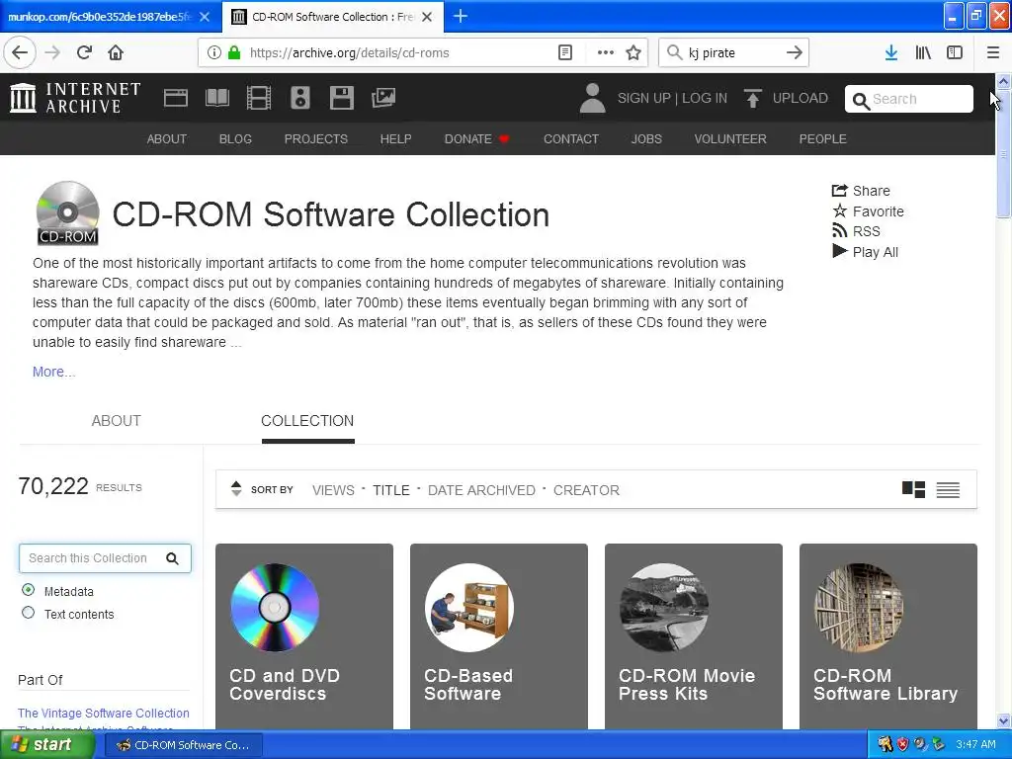View site security info icon
The image size is (1012, 759).
214,53
